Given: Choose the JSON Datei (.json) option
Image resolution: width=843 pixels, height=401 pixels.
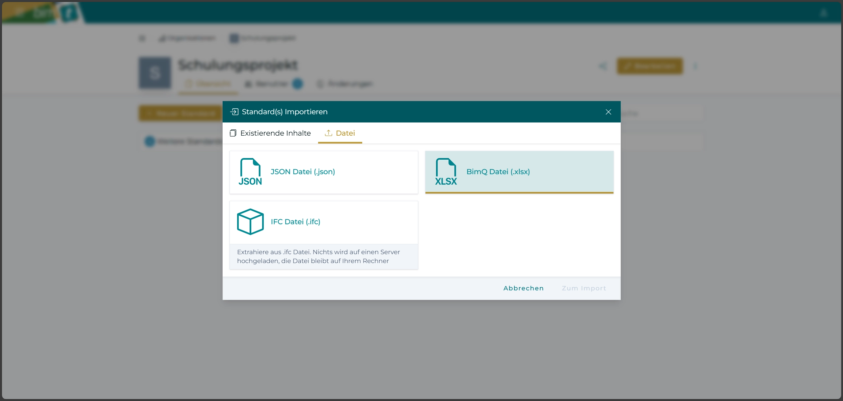Looking at the screenshot, I should (303, 172).
